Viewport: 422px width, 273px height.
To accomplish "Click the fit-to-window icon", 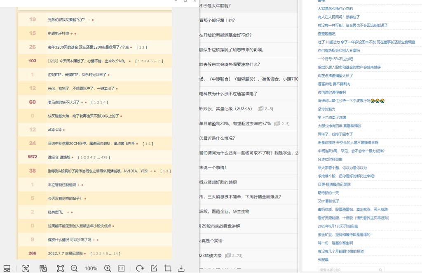I will (60, 268).
